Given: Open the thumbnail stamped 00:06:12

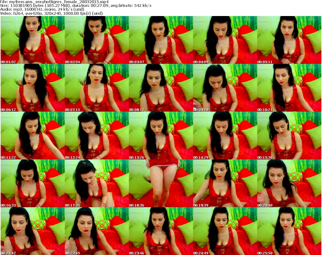Looking at the screenshot, I should click(x=33, y=88).
